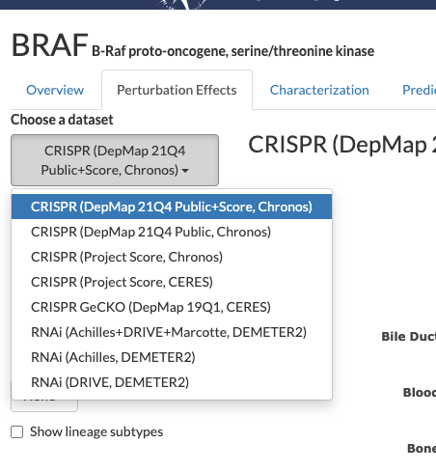
Task: Select the Perturbation Effects tab
Action: coord(177,90)
